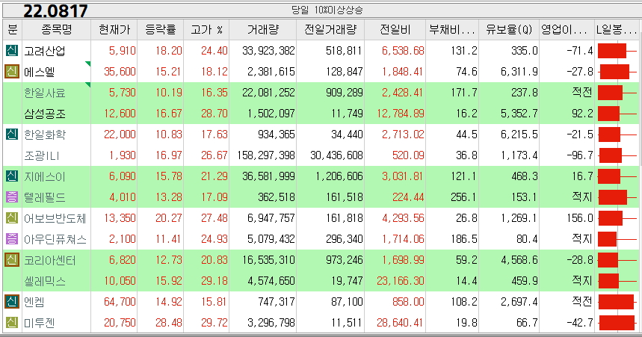
Task: Select the 엔켐 stock name
Action: pos(34,302)
